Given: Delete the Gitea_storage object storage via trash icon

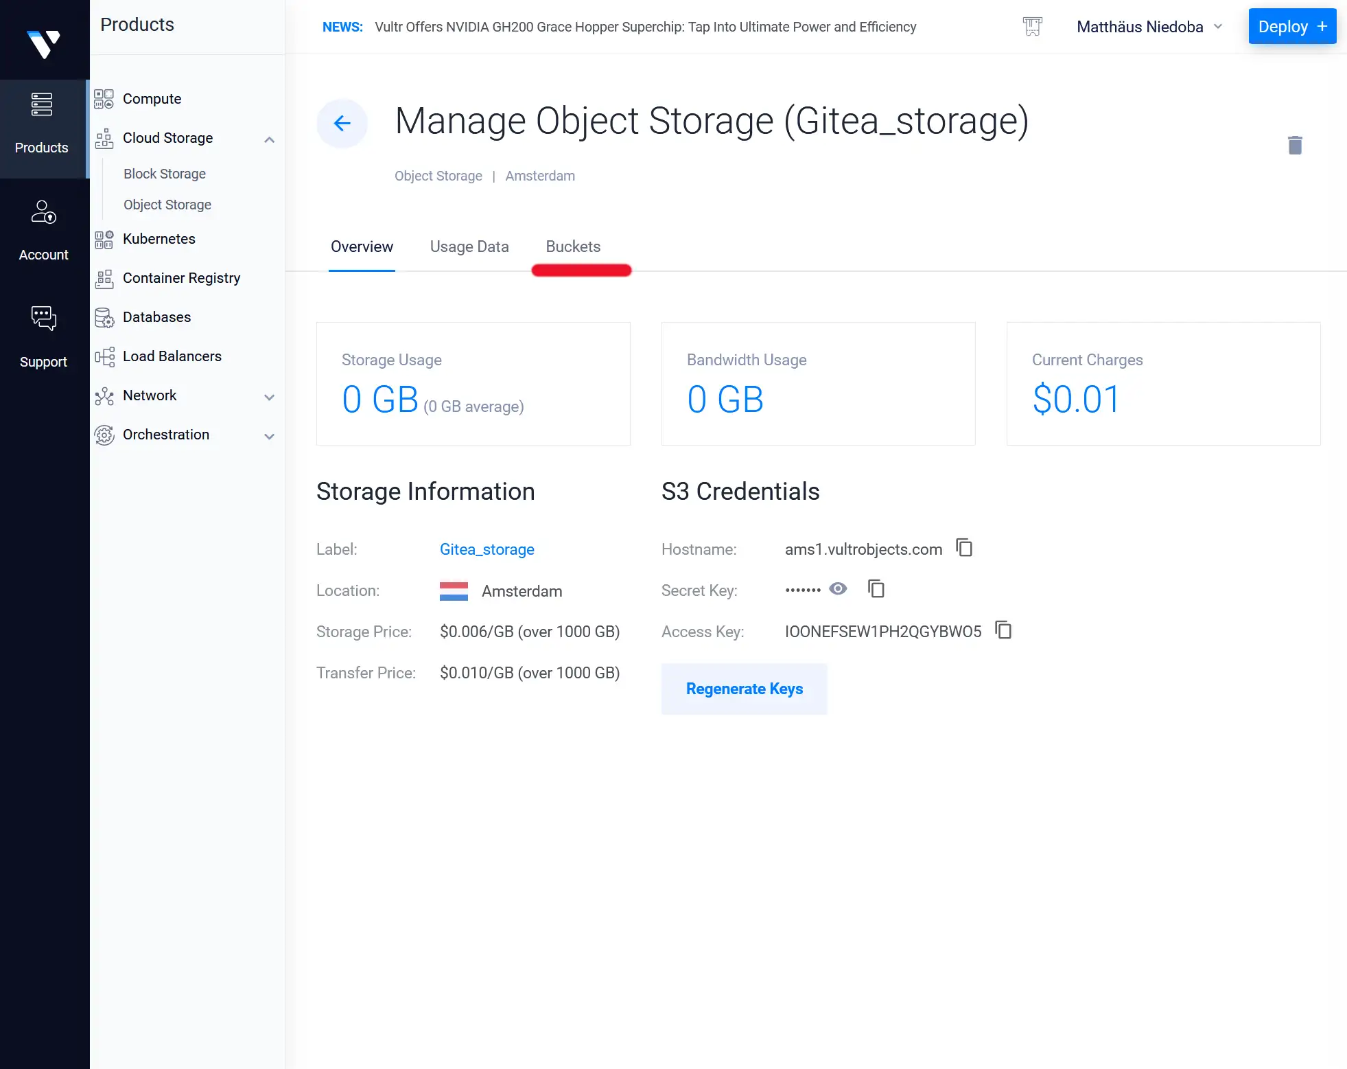Looking at the screenshot, I should click(x=1294, y=145).
